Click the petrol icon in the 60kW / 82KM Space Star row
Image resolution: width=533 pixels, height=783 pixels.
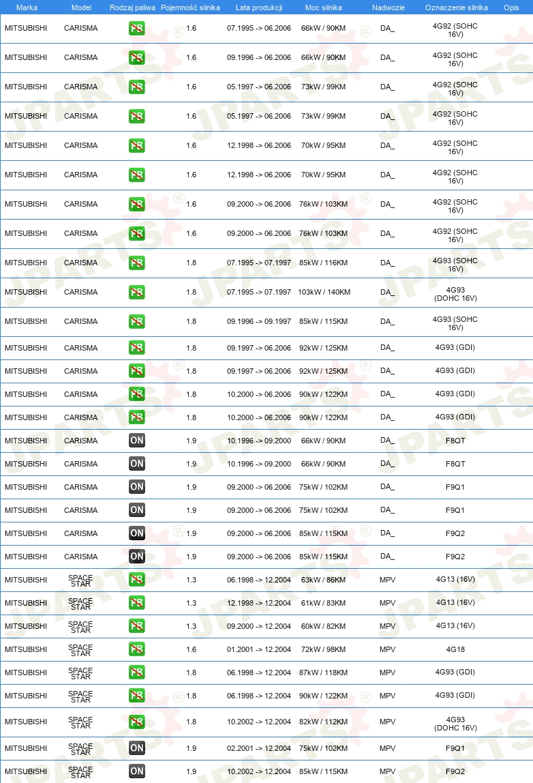(x=137, y=626)
